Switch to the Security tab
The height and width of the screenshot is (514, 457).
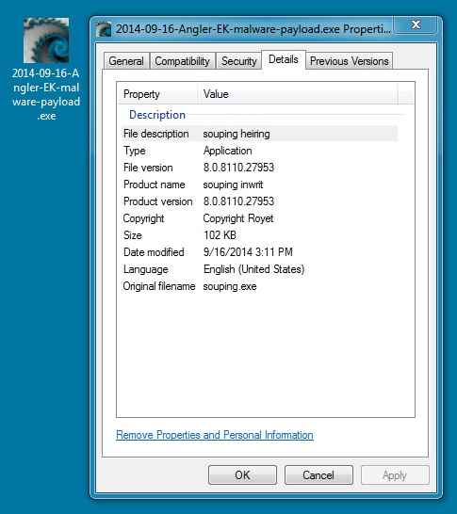pyautogui.click(x=238, y=61)
